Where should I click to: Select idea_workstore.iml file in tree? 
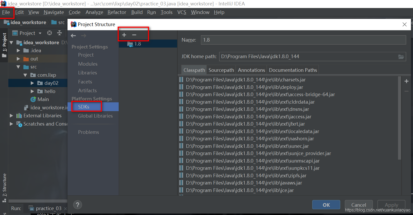point(45,108)
